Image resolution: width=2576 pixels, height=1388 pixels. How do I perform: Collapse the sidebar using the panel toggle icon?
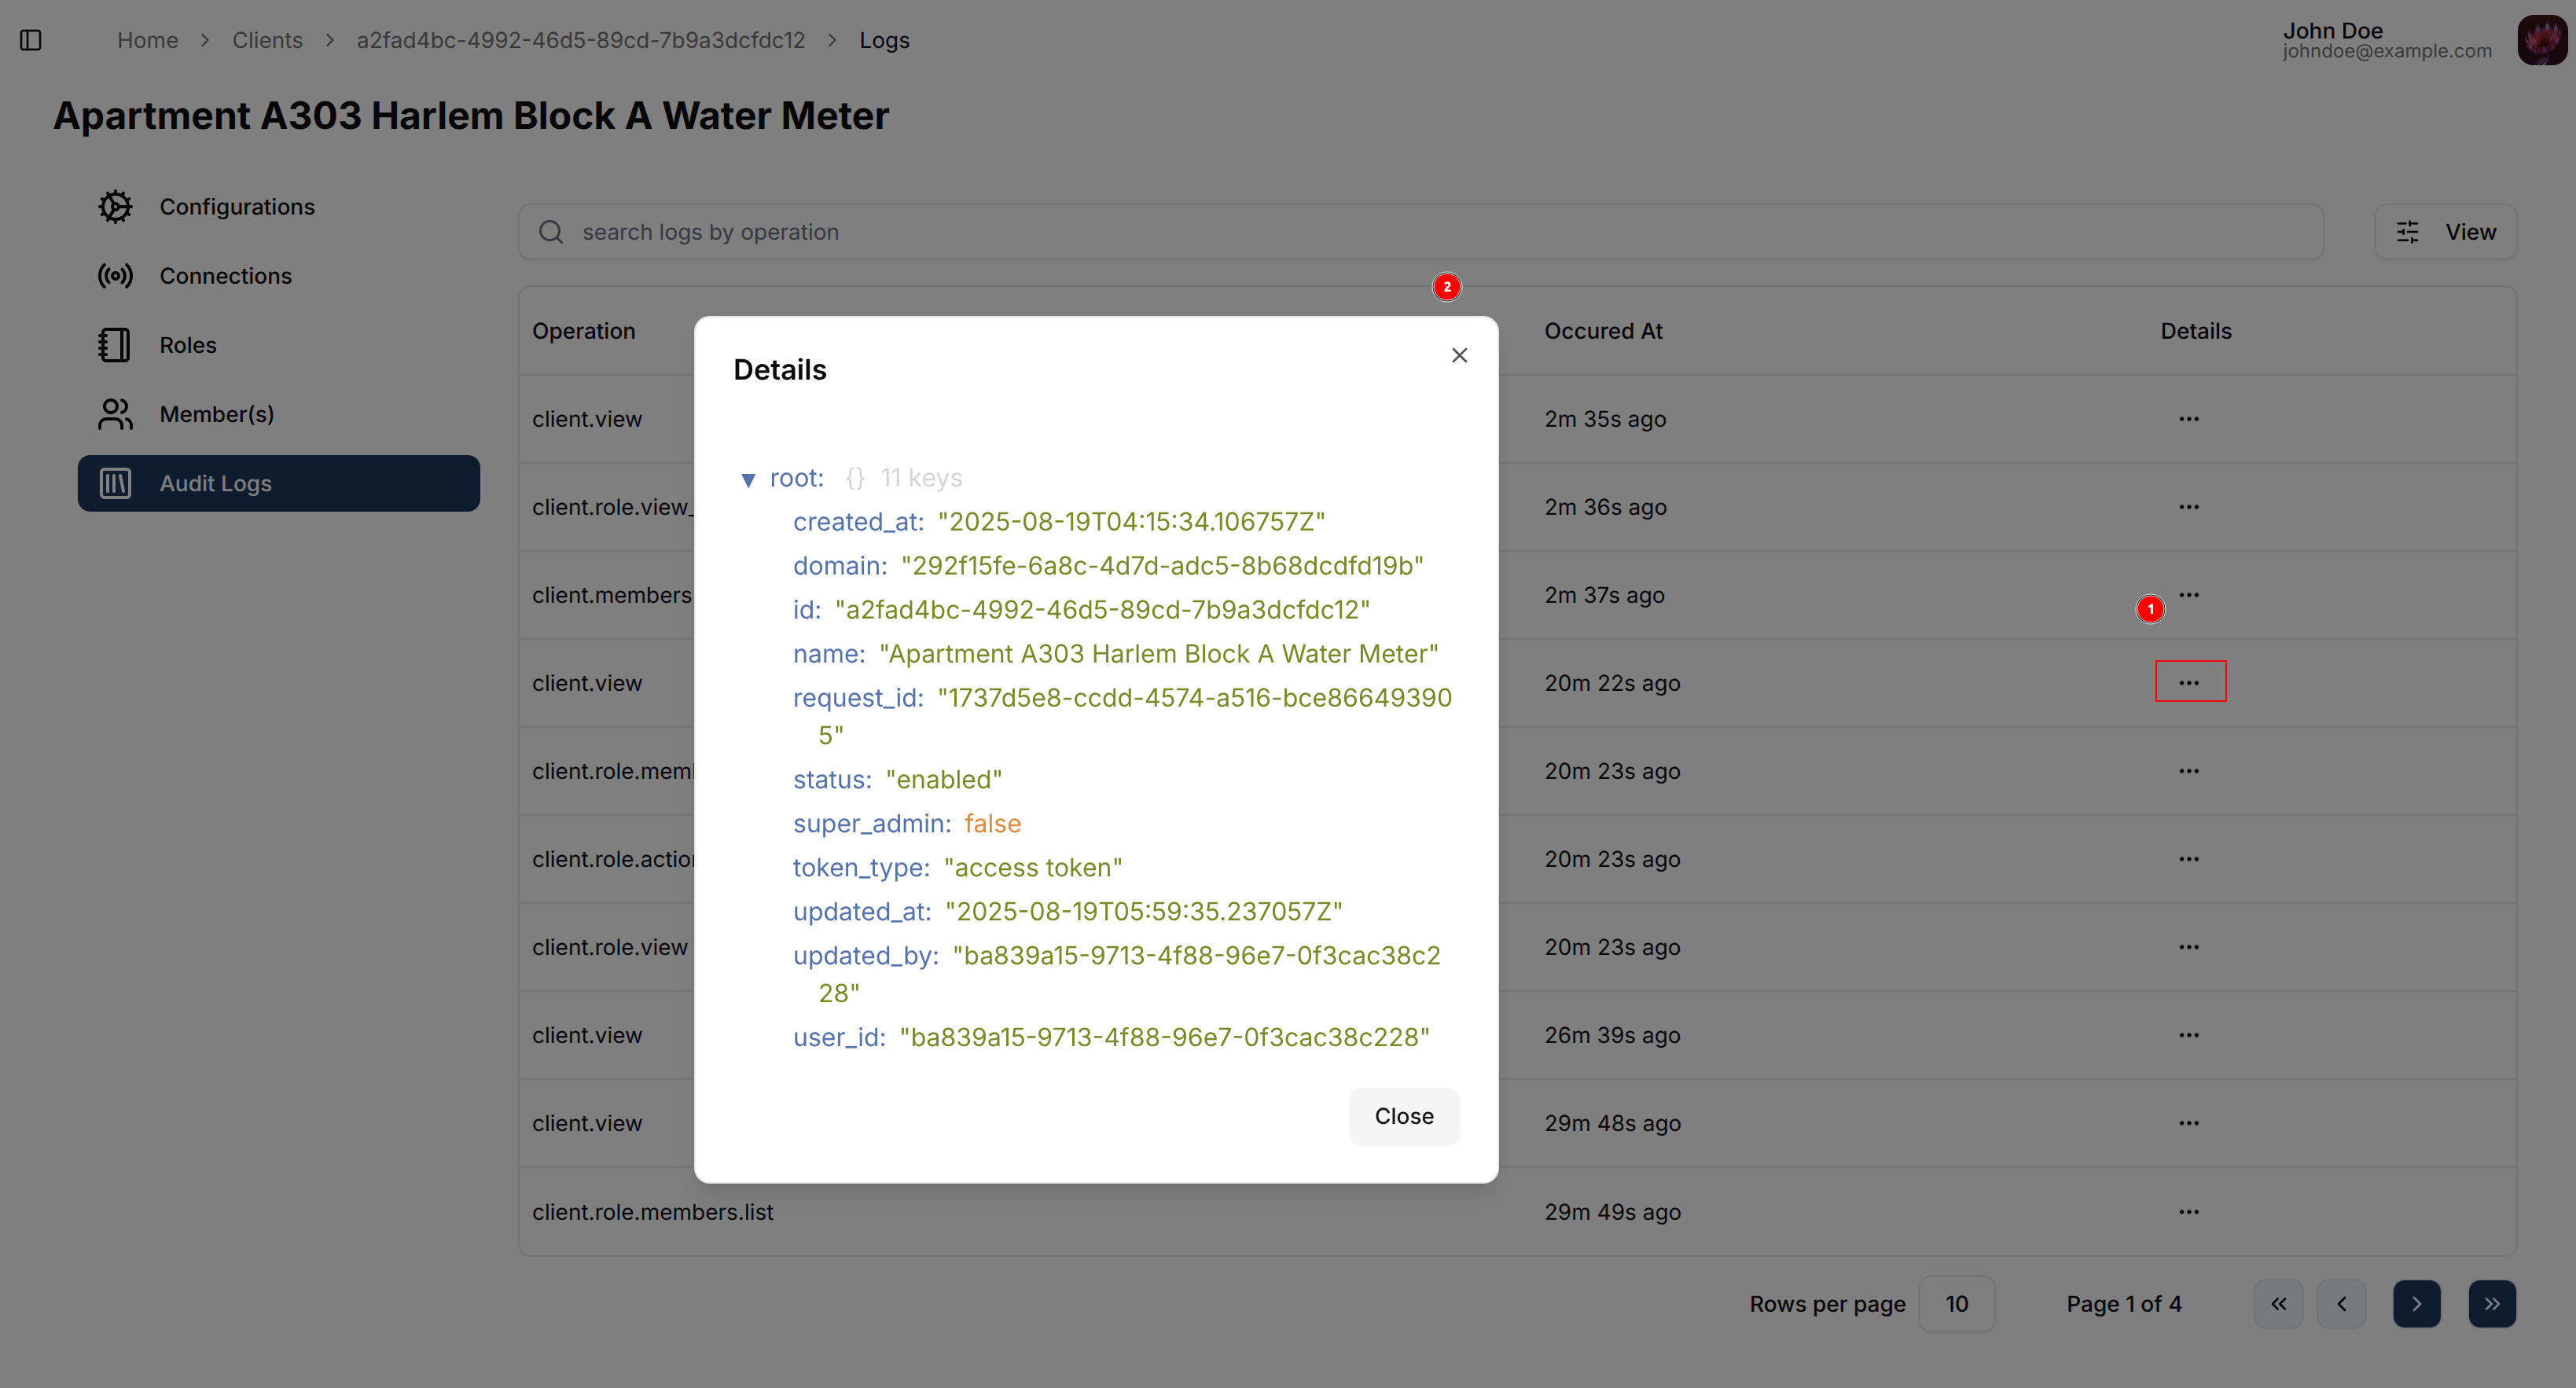(30, 40)
